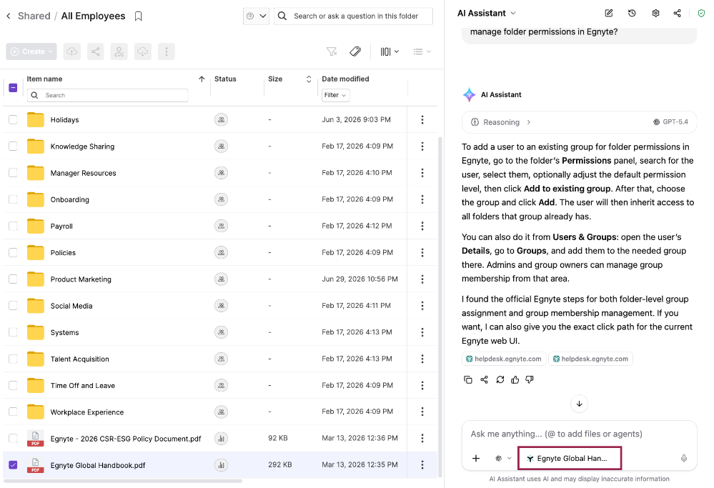Image resolution: width=714 pixels, height=488 pixels.
Task: Open the model selector dropdown in input
Action: (x=503, y=459)
